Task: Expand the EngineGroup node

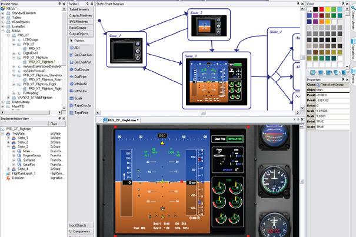Action: click(x=14, y=155)
